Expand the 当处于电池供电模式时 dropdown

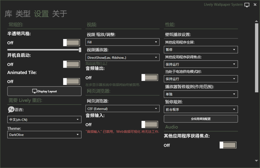pyautogui.click(x=201, y=79)
